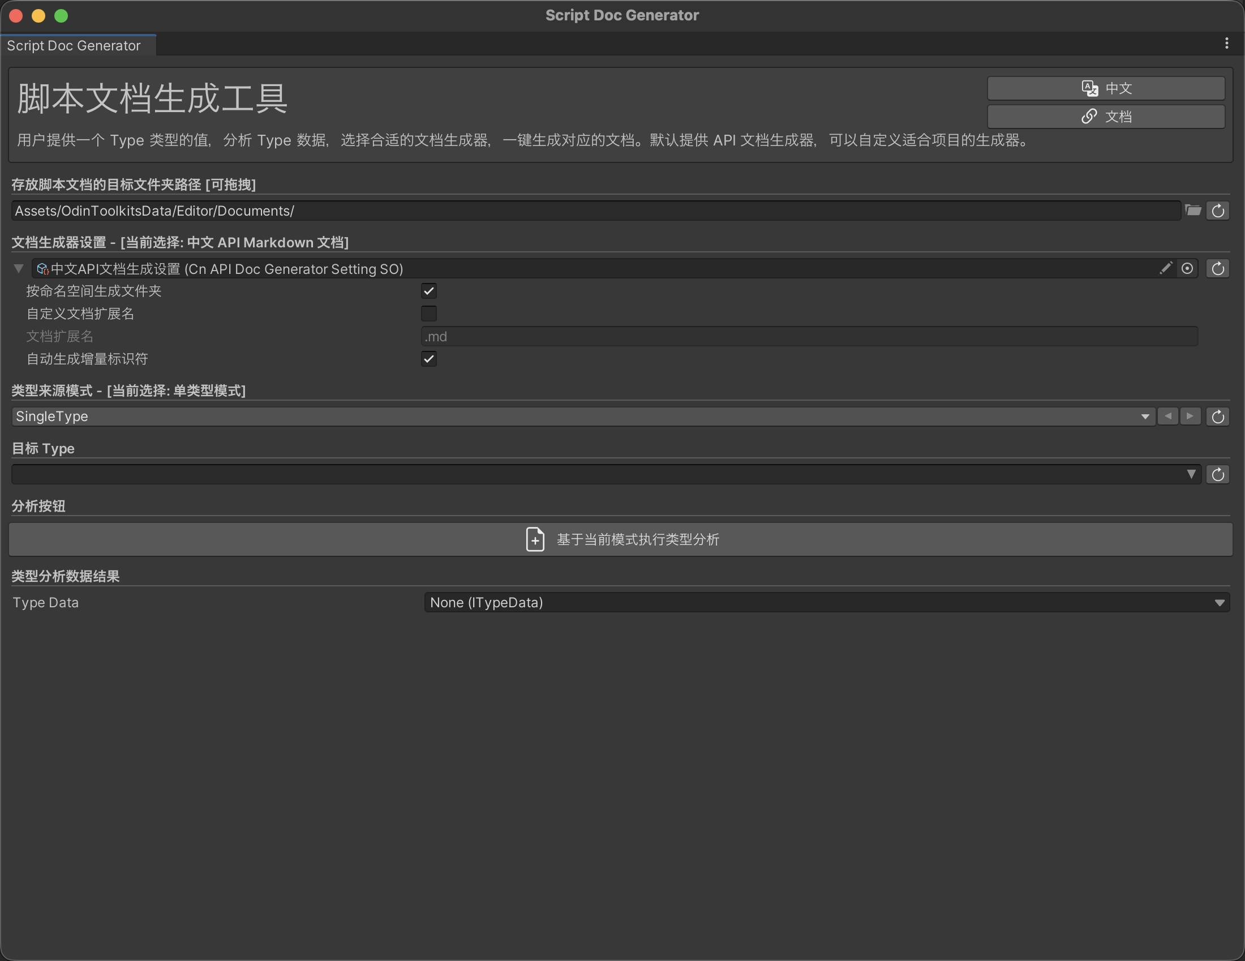Open the SingleType mode dropdown
The image size is (1245, 961).
581,416
